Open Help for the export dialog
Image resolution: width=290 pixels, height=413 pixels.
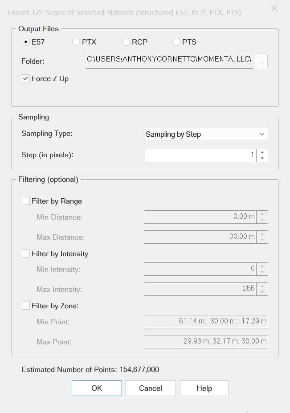204,388
